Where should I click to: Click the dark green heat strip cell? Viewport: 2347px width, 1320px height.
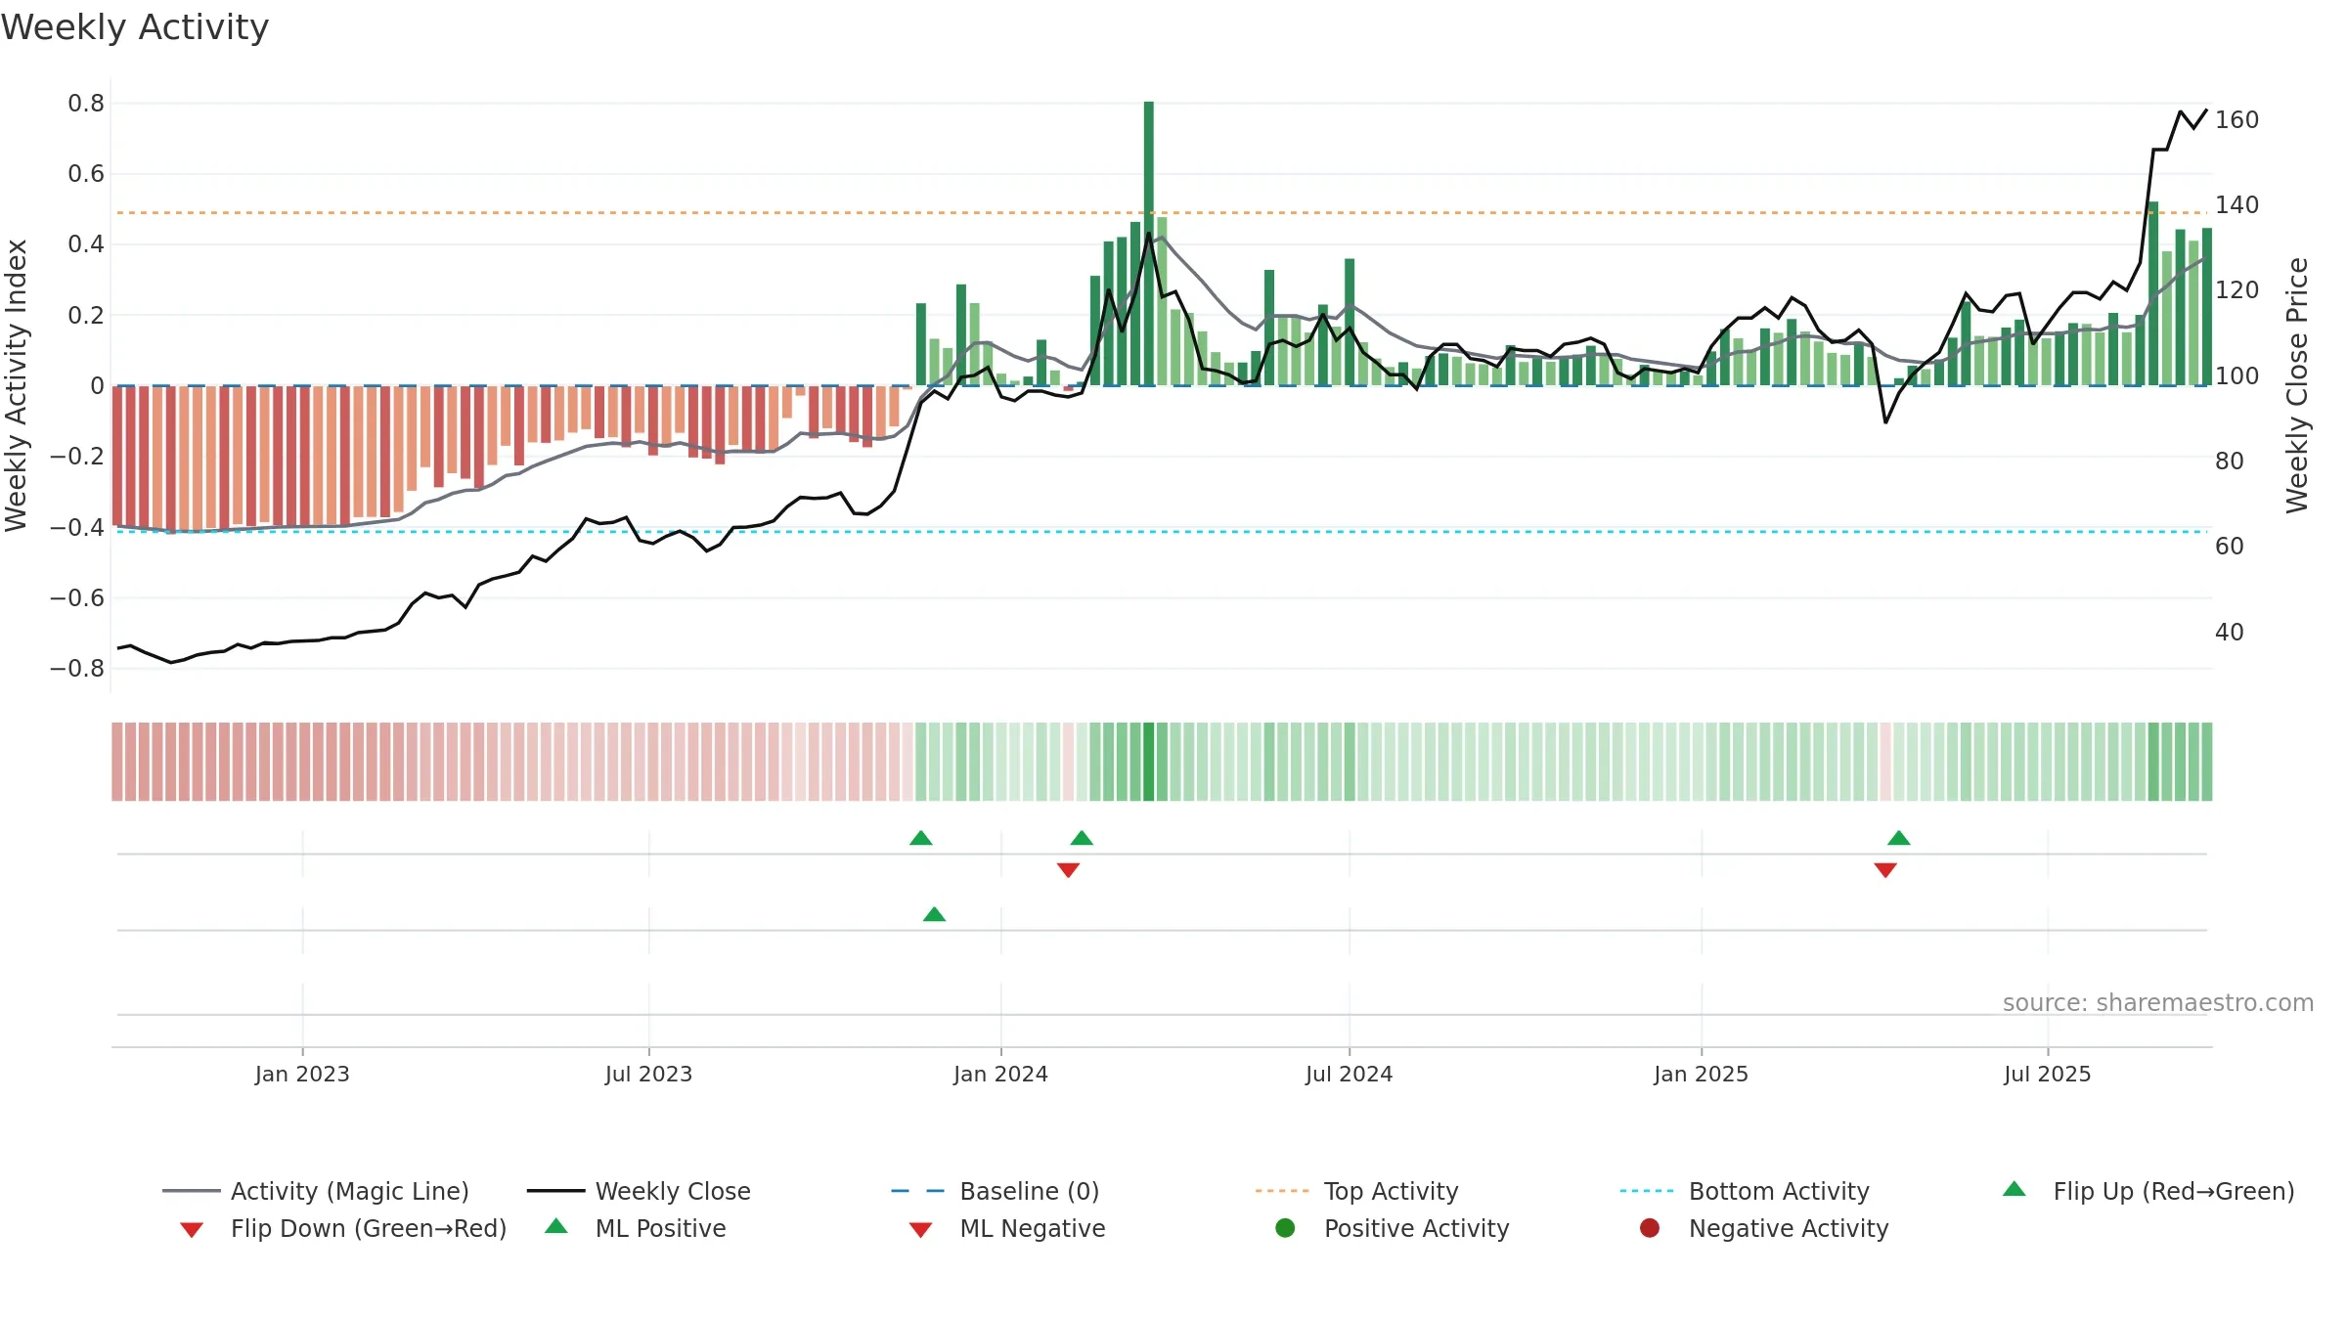point(1149,762)
